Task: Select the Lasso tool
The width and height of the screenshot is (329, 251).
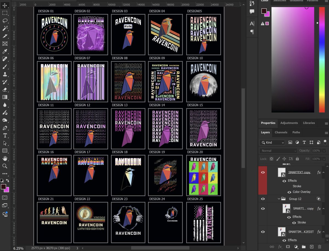Action: pyautogui.click(x=5, y=21)
